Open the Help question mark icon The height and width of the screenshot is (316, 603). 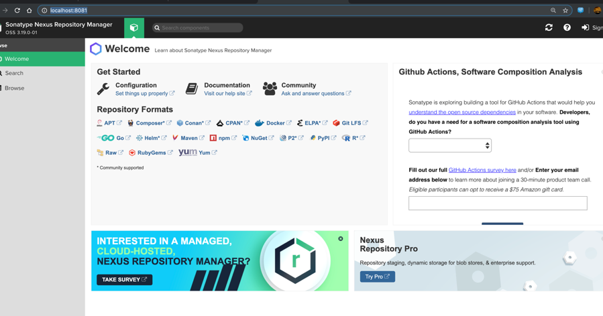(567, 27)
